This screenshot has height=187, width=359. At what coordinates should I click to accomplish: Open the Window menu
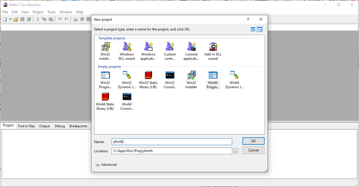point(66,12)
